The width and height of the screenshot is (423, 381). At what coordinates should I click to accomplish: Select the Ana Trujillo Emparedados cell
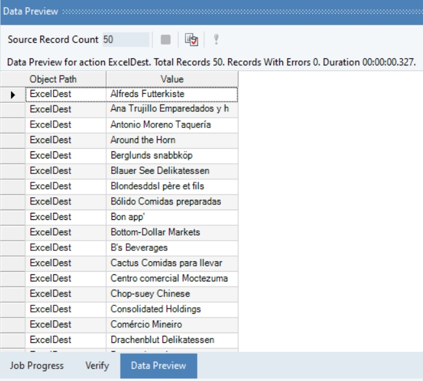(172, 109)
